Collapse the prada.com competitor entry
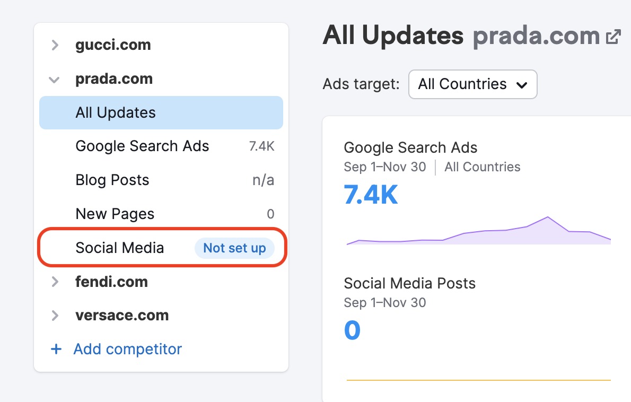 [x=54, y=80]
